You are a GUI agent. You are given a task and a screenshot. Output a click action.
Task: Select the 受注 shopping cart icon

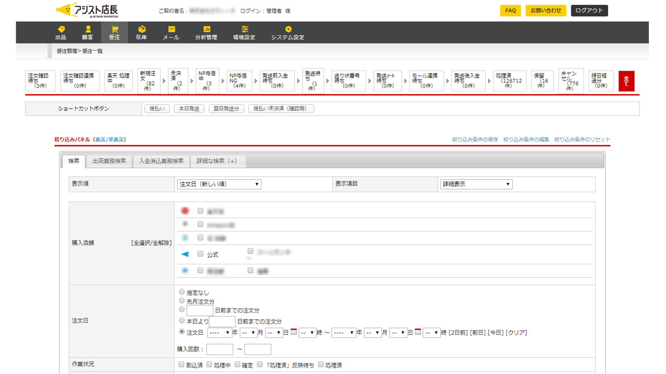point(114,29)
